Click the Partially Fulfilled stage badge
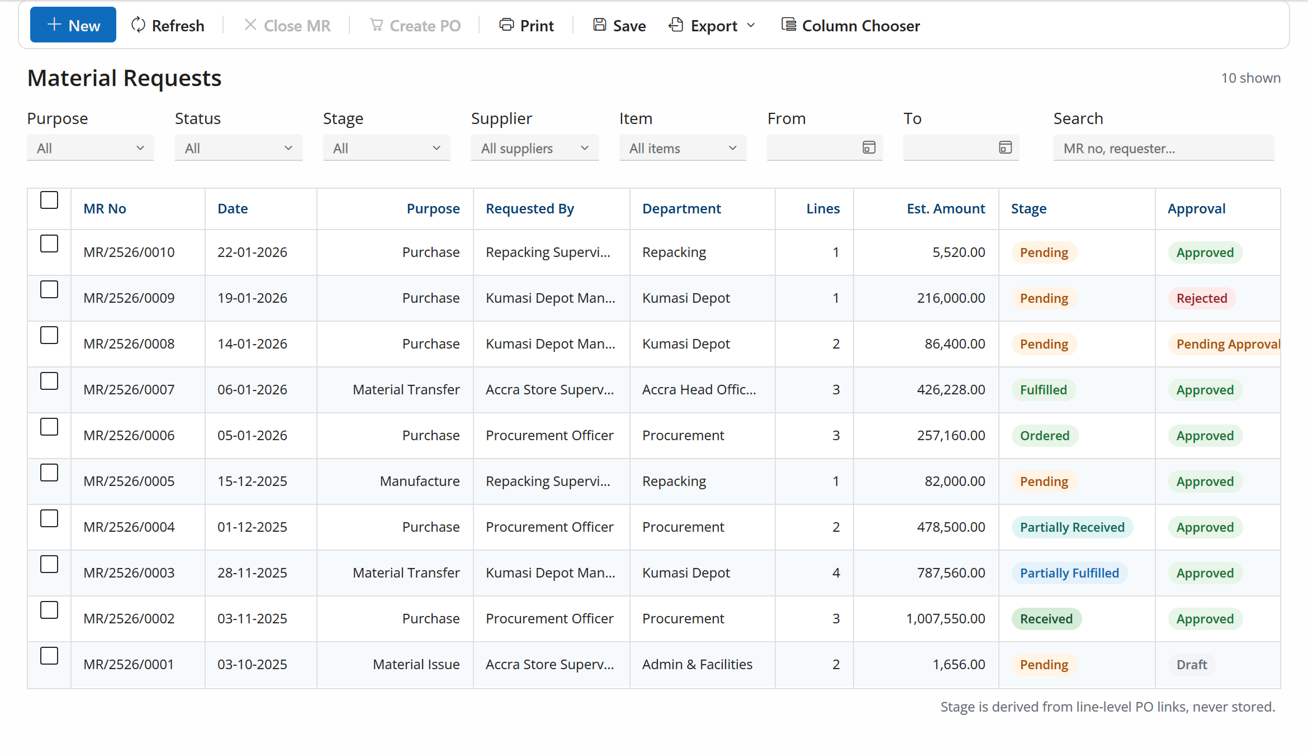 click(1069, 573)
